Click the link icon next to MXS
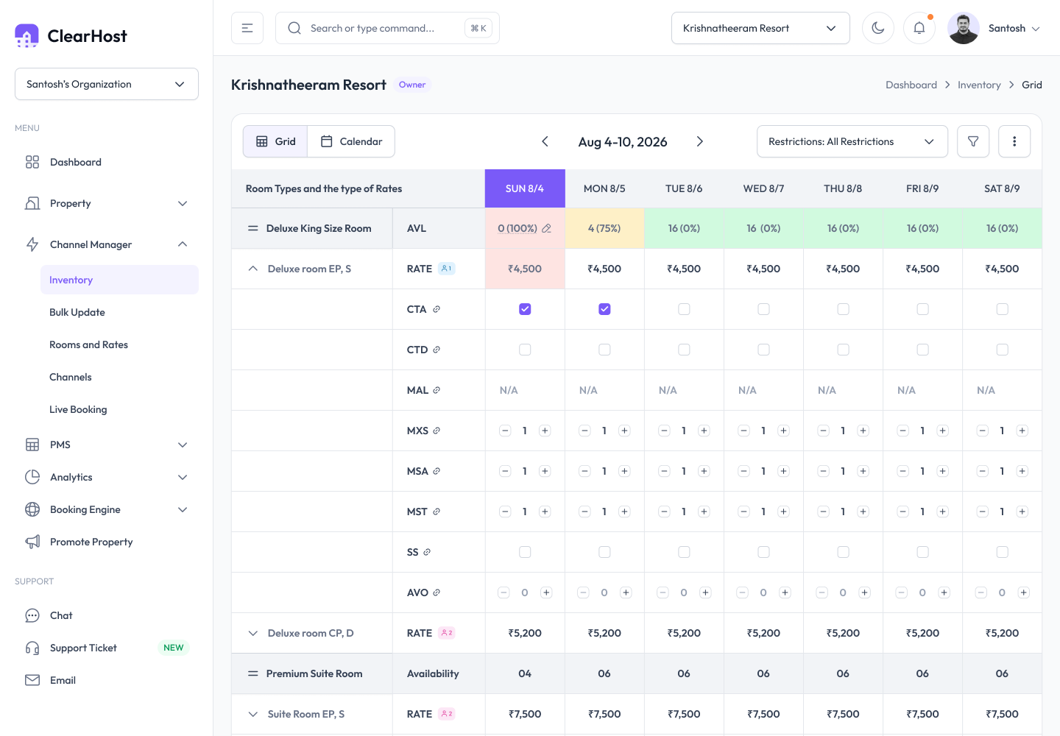Viewport: 1060px width, 736px height. (x=437, y=431)
